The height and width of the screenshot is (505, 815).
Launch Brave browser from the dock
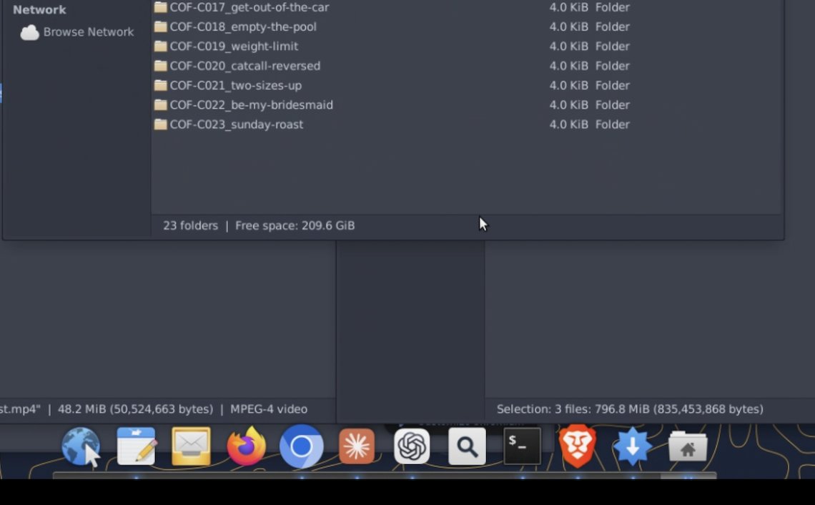click(577, 446)
